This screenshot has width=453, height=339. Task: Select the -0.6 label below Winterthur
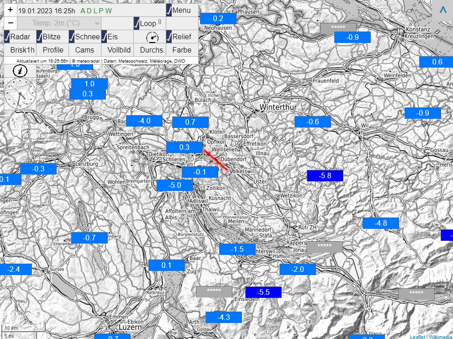313,122
